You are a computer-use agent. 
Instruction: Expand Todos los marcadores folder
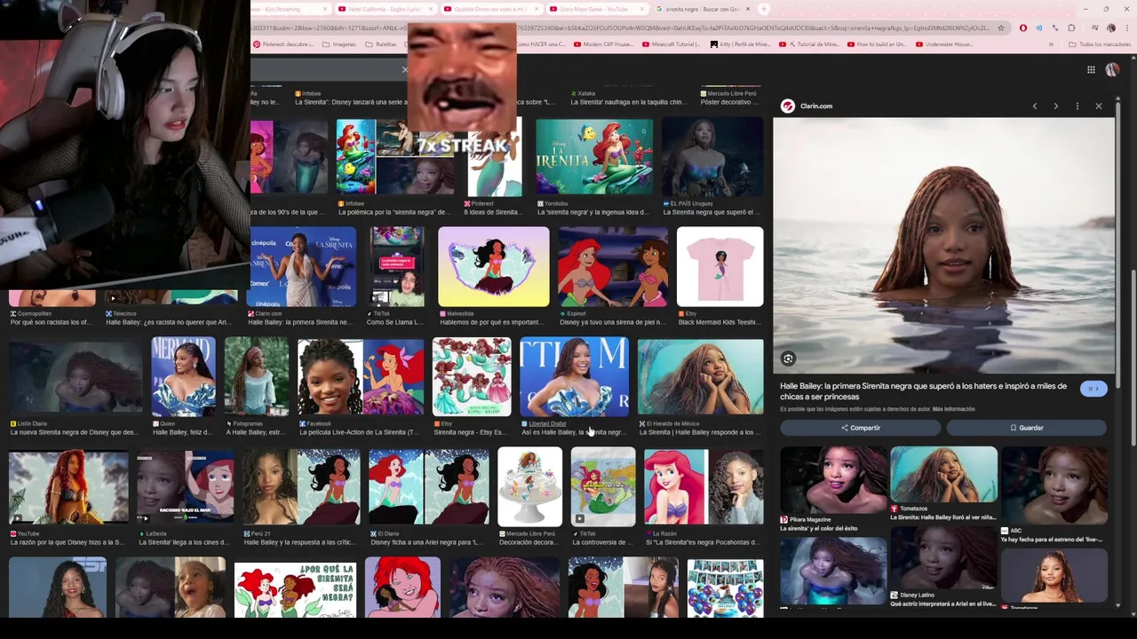1099,44
